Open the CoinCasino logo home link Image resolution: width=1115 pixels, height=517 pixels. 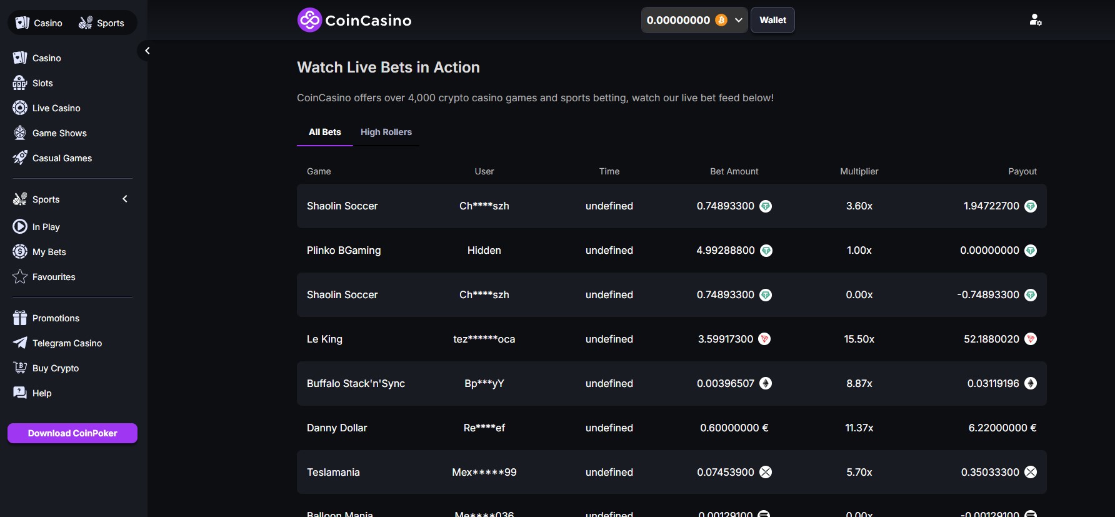point(354,20)
